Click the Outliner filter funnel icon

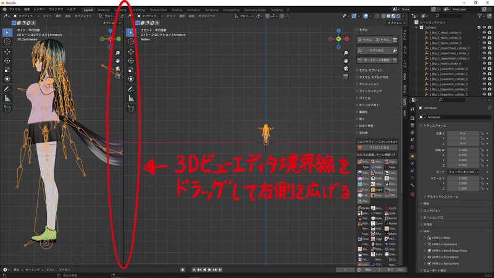480,16
